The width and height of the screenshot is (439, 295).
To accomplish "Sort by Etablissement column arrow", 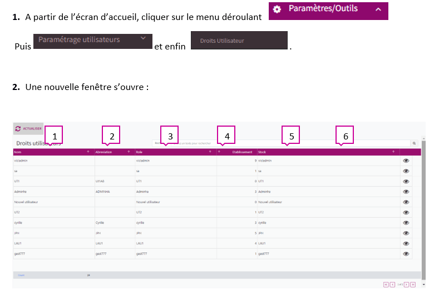I will pos(219,152).
